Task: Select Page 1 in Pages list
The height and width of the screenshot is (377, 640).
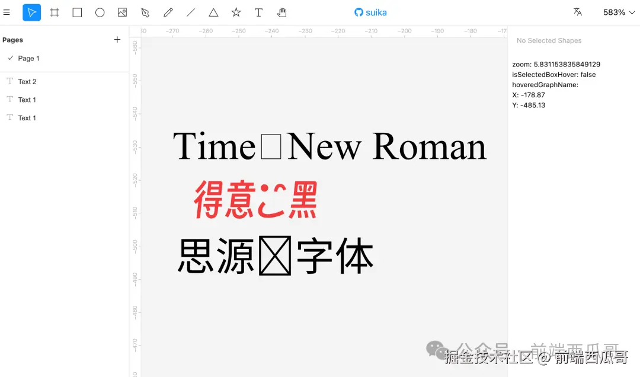Action: tap(65, 59)
